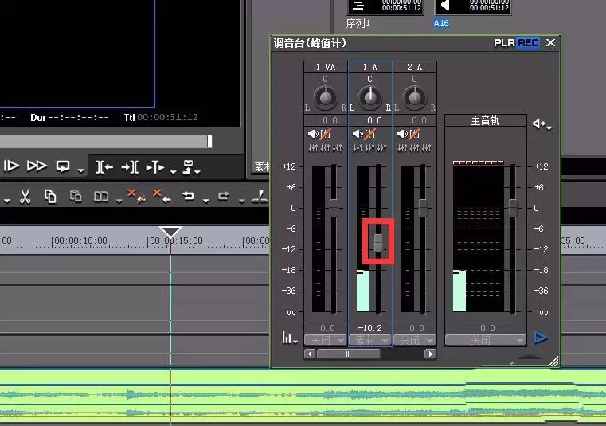
Task: Select the 2 A track header in the mixer
Action: 415,67
